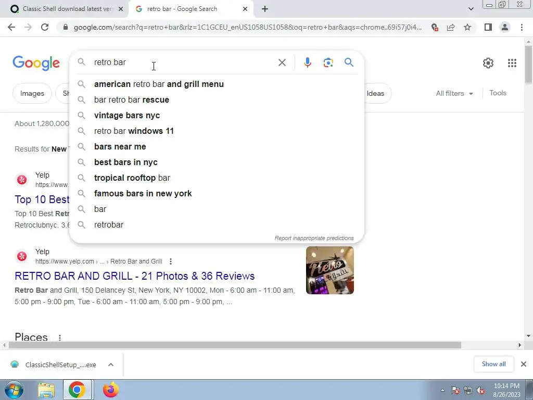Choose suggestion american retro bar and grill menu
Viewport: 533px width, 400px height.
[217, 84]
